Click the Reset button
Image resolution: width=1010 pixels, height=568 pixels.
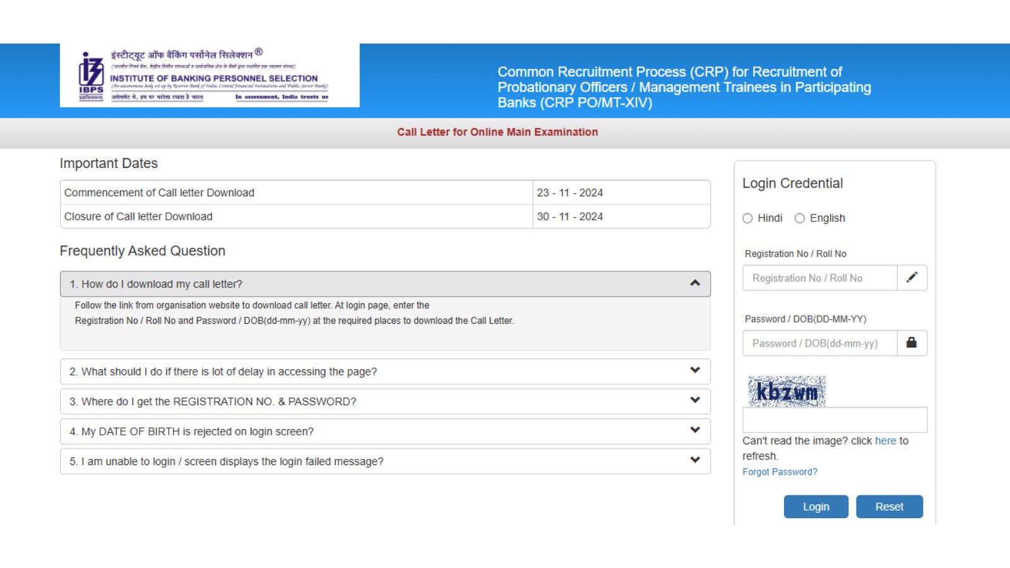[889, 506]
